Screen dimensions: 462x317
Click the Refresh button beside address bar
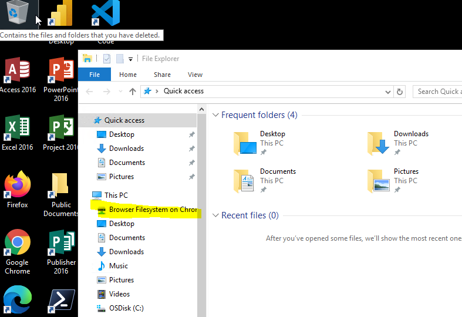coord(400,92)
